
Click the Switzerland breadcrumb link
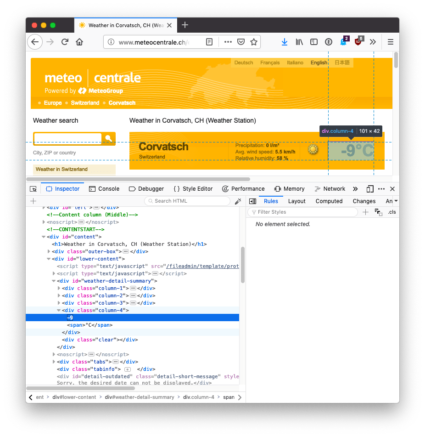click(85, 103)
